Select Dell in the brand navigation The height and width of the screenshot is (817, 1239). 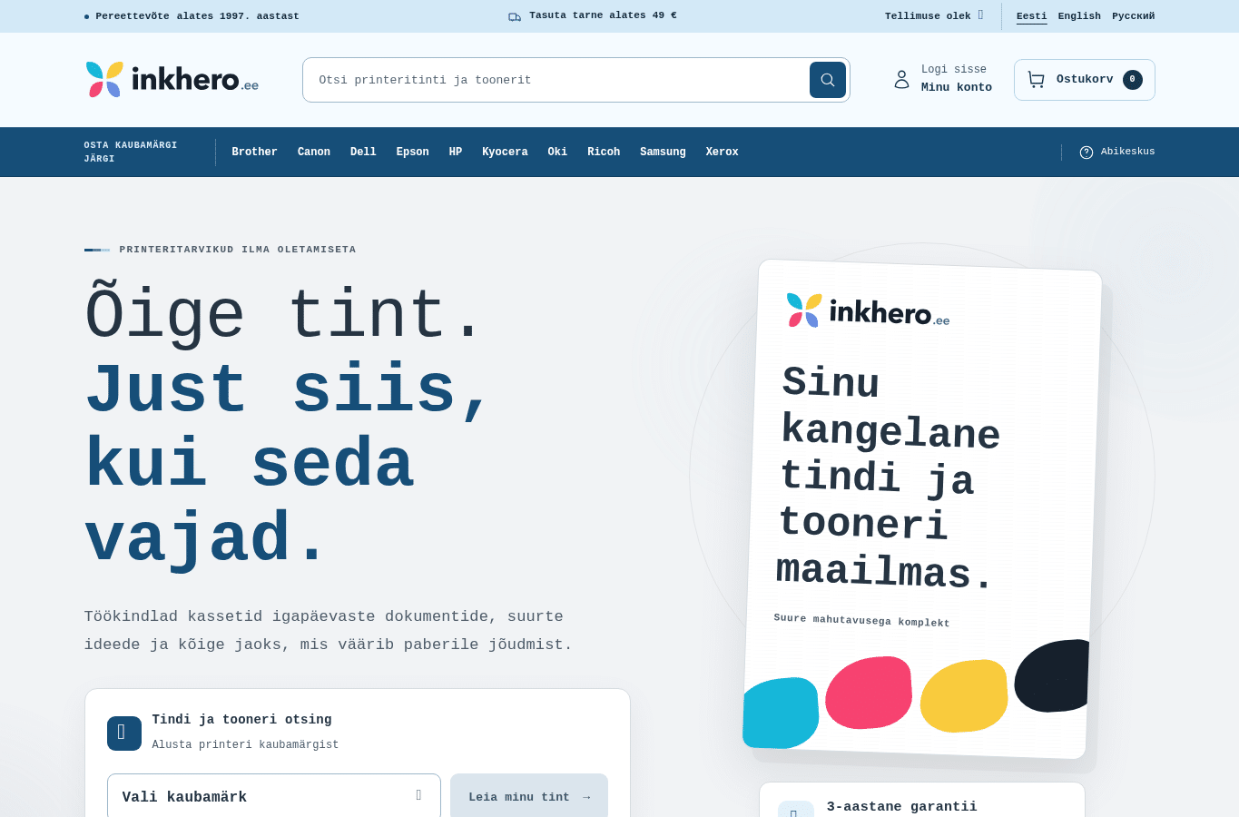click(363, 152)
